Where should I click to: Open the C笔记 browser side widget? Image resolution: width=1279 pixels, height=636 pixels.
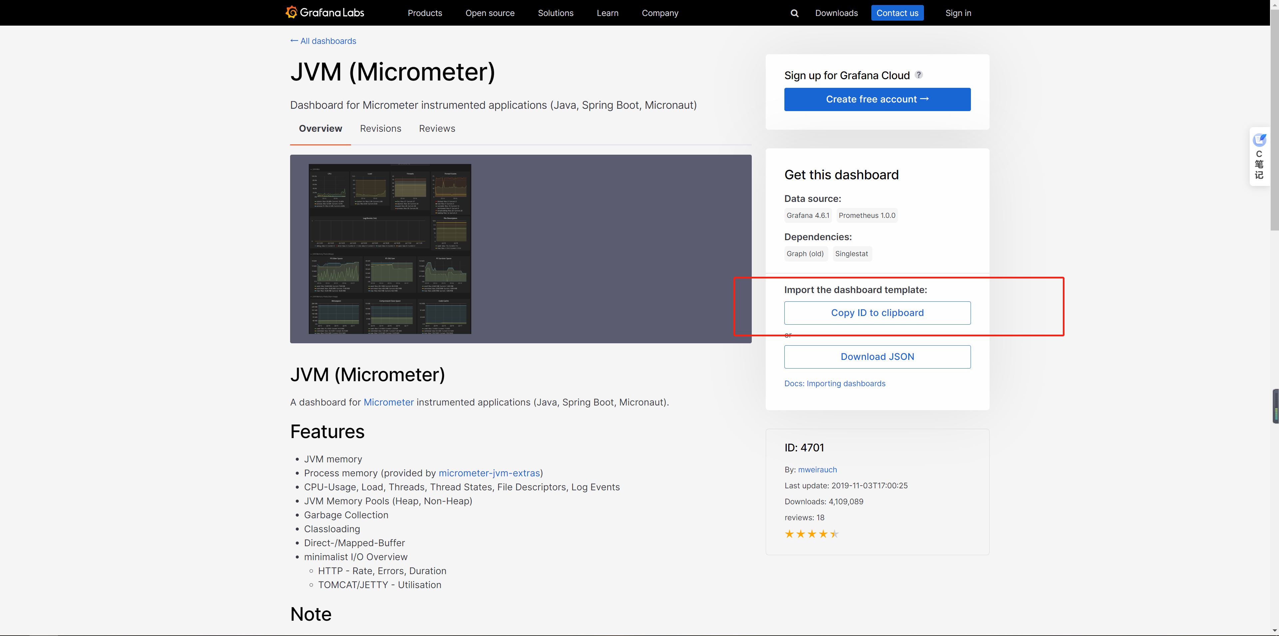click(x=1259, y=156)
